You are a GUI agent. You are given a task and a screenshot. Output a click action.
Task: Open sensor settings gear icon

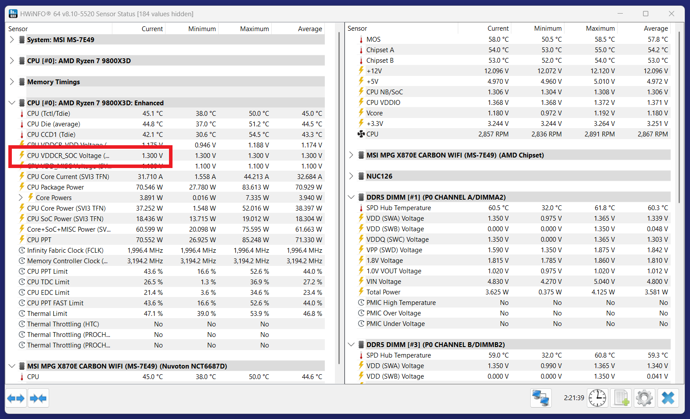pyautogui.click(x=644, y=398)
